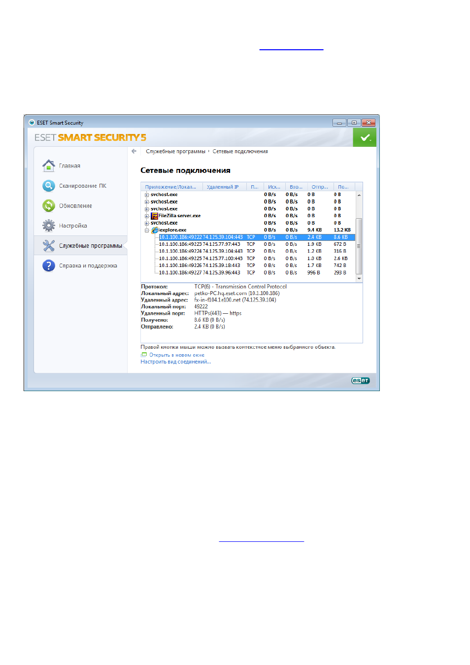Click Служебные программы breadcrumb link
The image size is (470, 665).
click(175, 151)
